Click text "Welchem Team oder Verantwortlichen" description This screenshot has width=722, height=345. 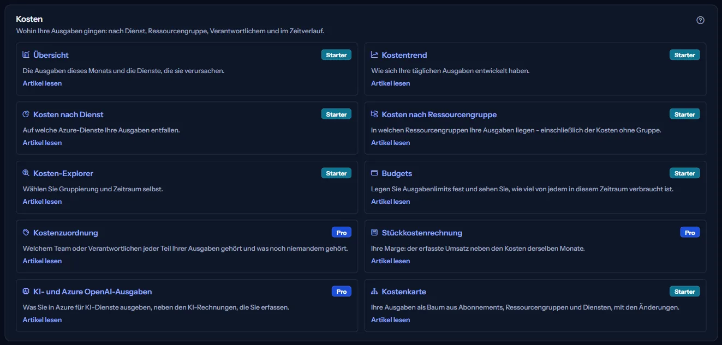[186, 249]
